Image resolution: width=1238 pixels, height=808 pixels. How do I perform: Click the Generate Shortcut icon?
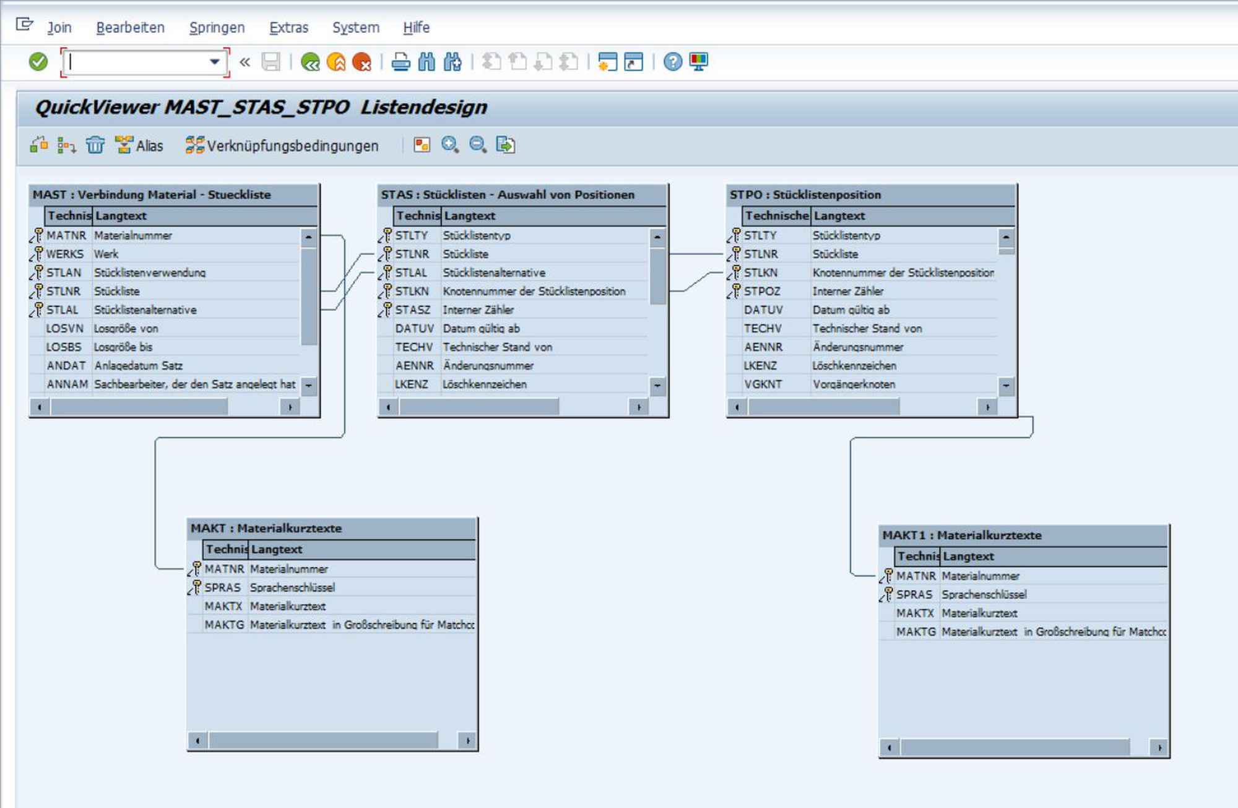coord(634,62)
